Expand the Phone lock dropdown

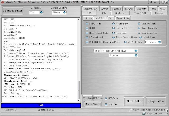[159, 42]
